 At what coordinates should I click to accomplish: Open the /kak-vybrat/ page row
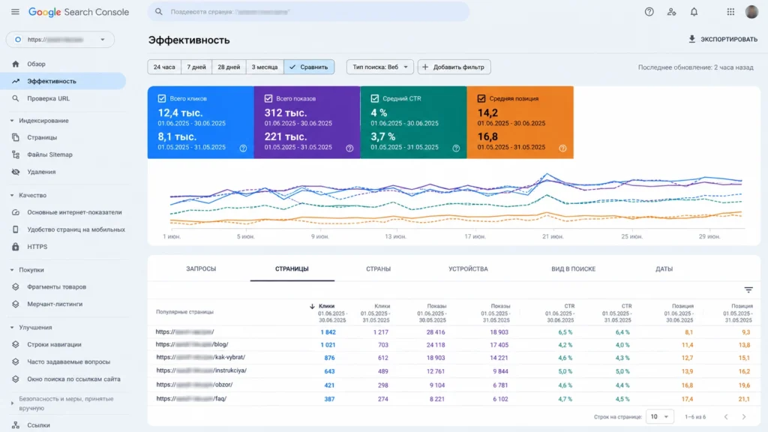[x=454, y=358]
